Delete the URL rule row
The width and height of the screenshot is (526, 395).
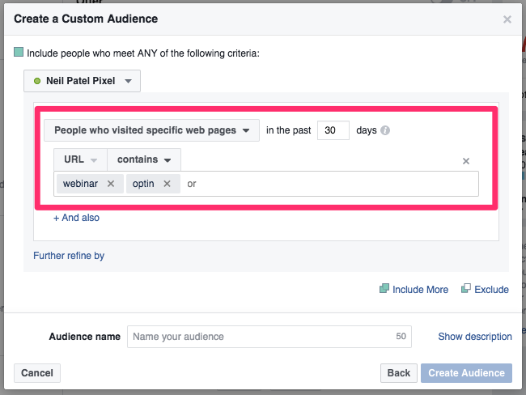pos(466,161)
